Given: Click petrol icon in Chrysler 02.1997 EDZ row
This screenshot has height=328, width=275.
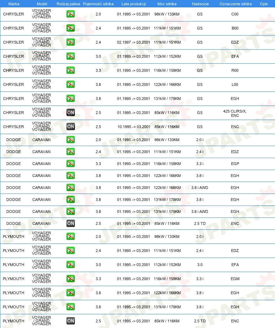Looking at the screenshot, I should (71, 42).
